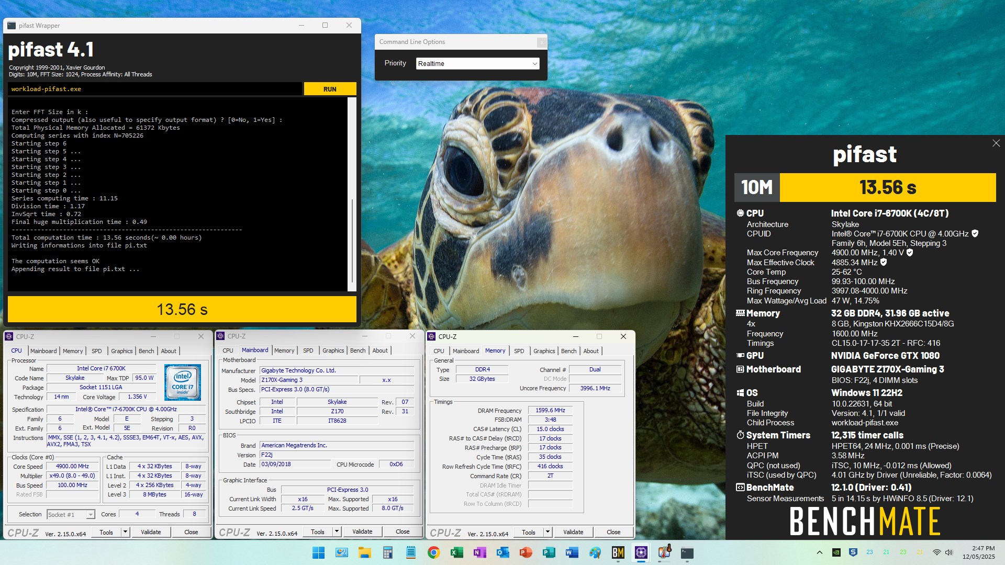Image resolution: width=1005 pixels, height=565 pixels.
Task: Open the thermometer sensor app taskbar icon
Action: (664, 552)
